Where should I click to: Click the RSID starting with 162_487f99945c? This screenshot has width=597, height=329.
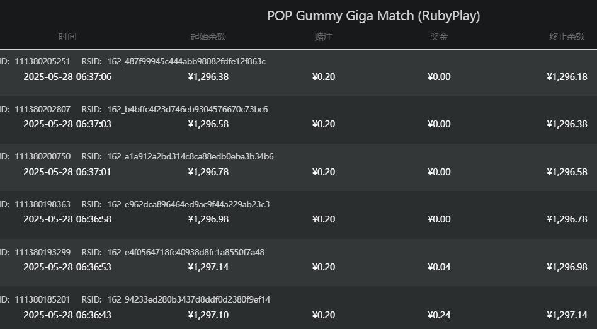tap(186, 61)
